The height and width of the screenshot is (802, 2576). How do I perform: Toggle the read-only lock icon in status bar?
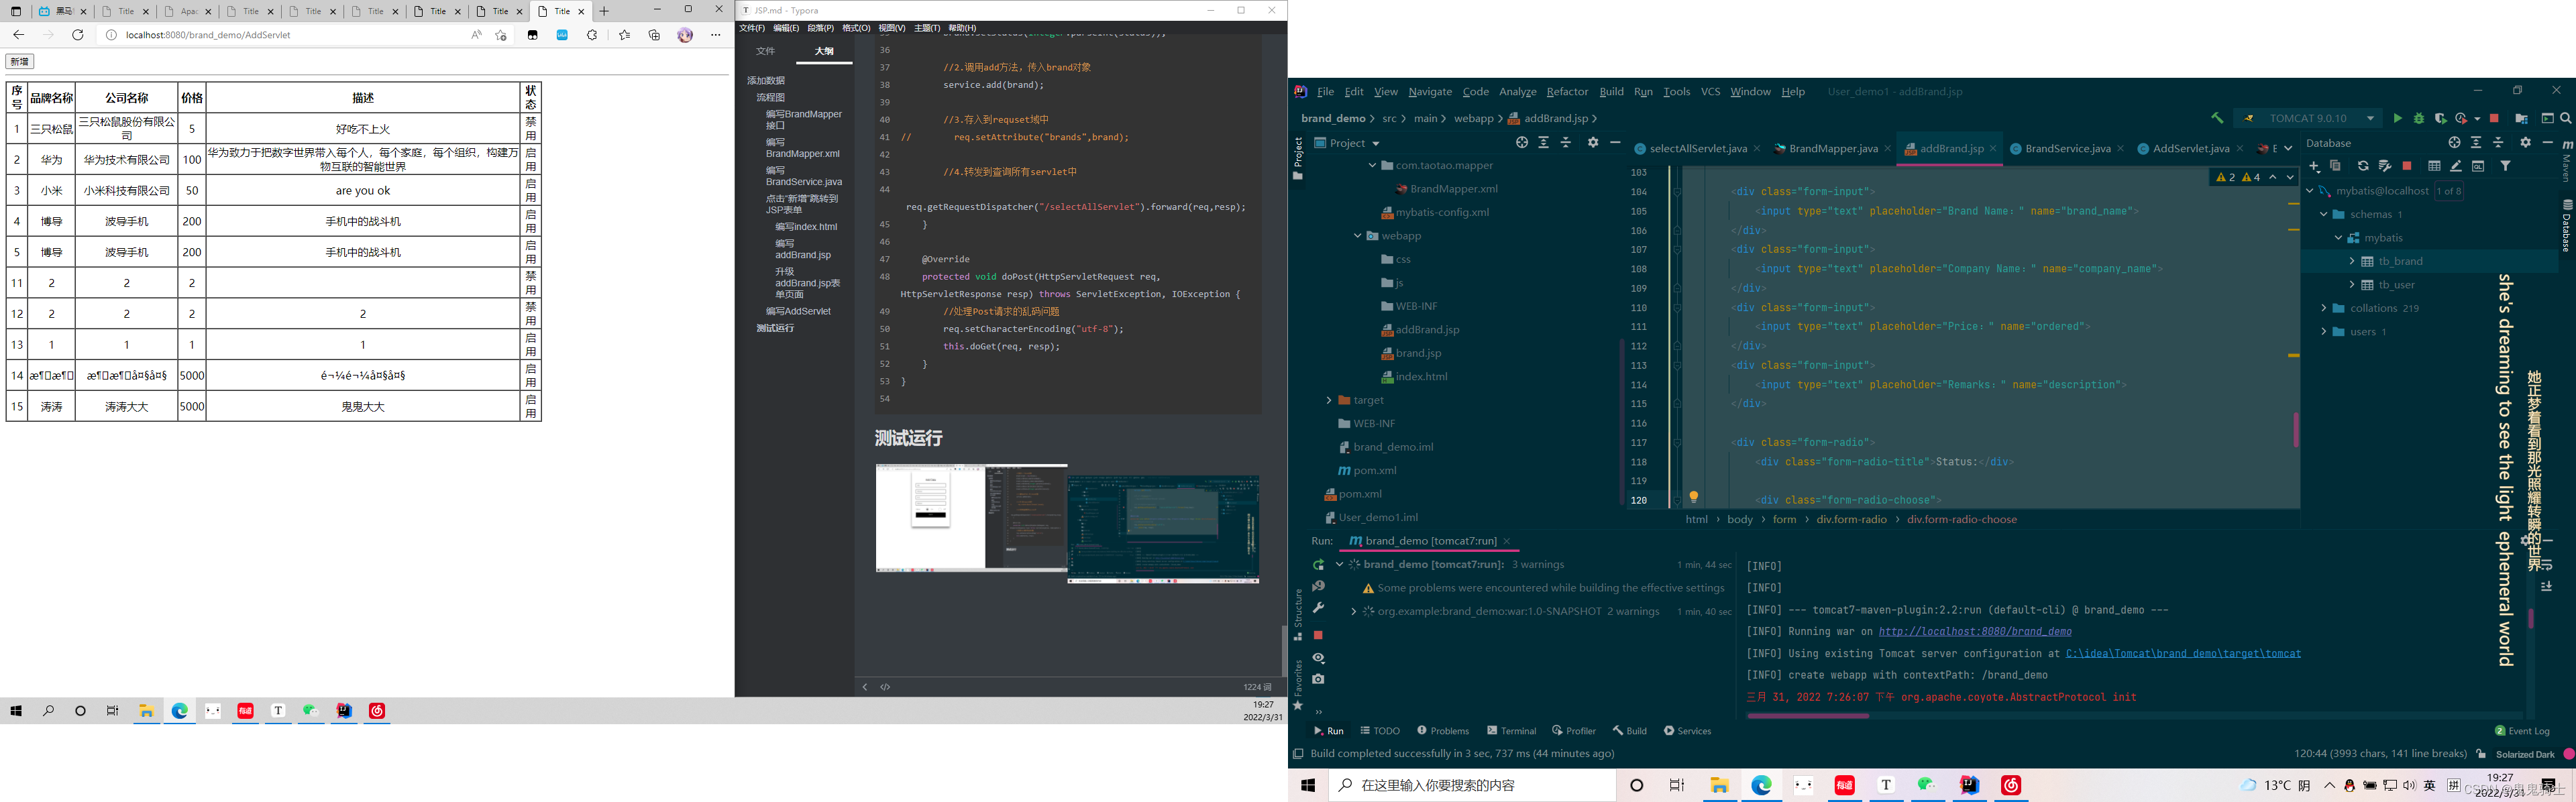[2480, 754]
